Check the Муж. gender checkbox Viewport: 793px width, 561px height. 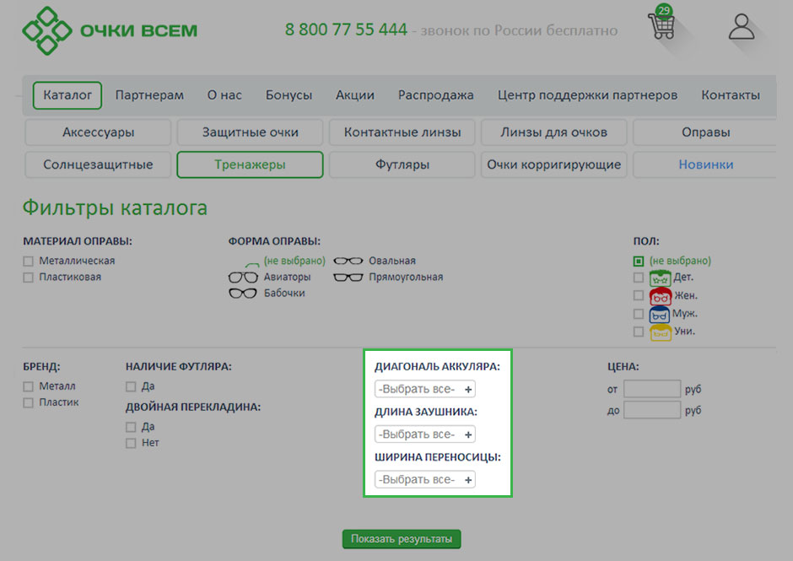point(639,314)
